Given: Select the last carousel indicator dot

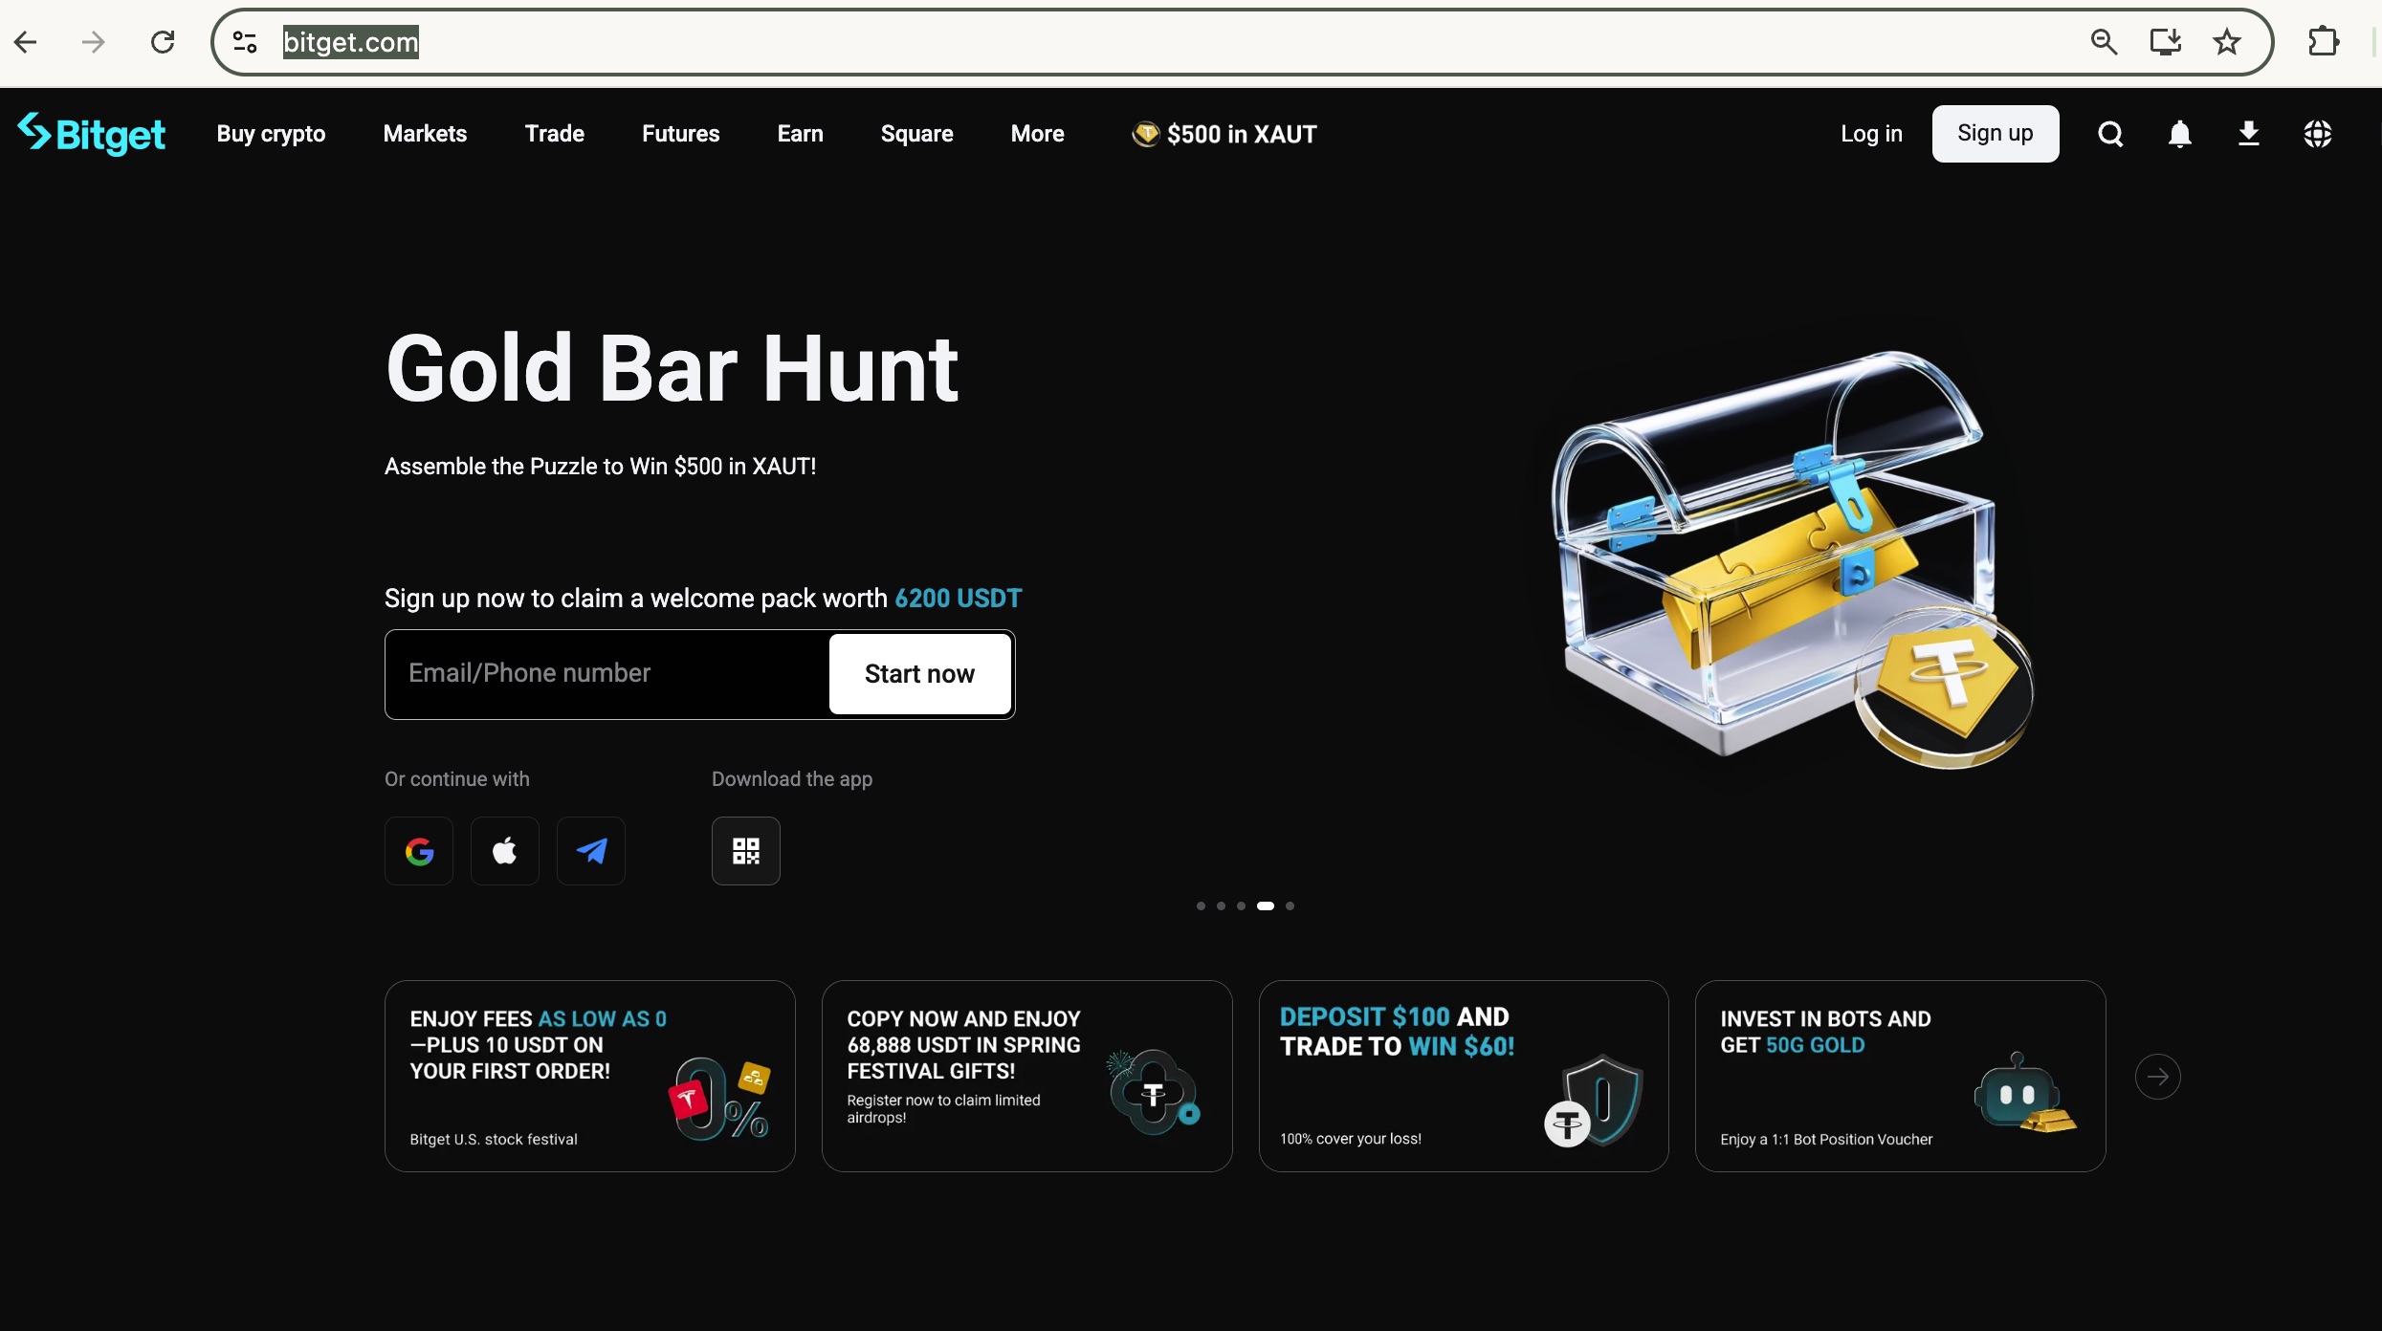Looking at the screenshot, I should coord(1290,906).
